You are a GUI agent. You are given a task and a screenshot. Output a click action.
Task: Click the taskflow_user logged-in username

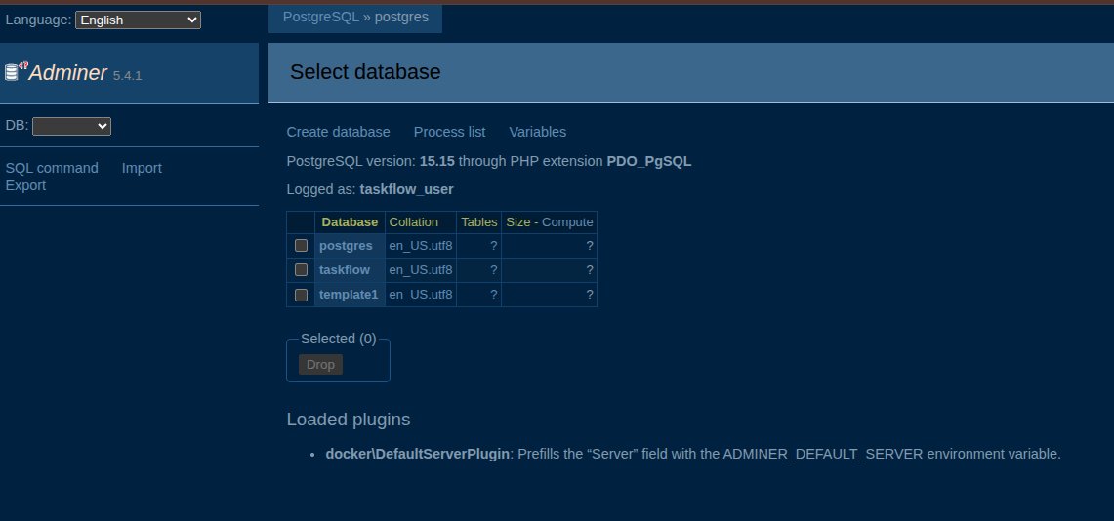(406, 189)
